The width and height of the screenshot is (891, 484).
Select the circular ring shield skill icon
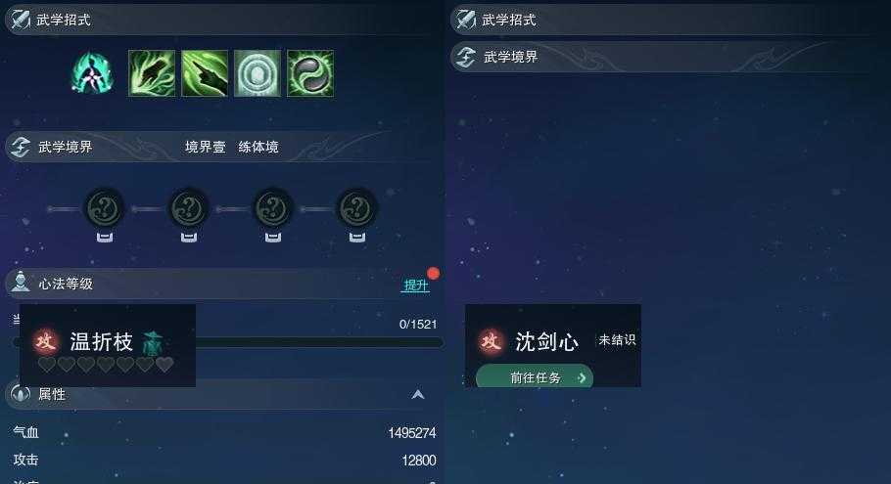pyautogui.click(x=258, y=73)
